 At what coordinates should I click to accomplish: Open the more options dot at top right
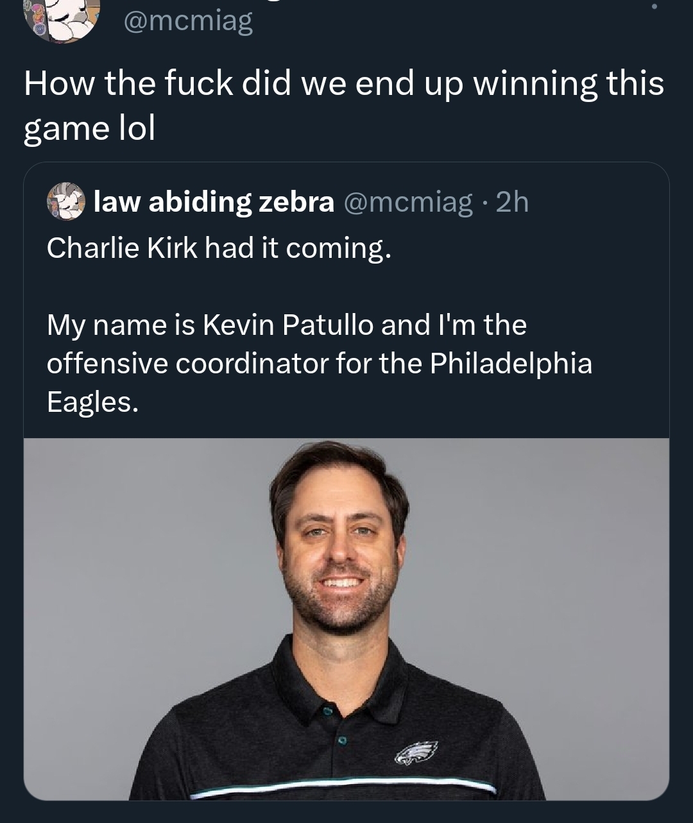(654, 6)
